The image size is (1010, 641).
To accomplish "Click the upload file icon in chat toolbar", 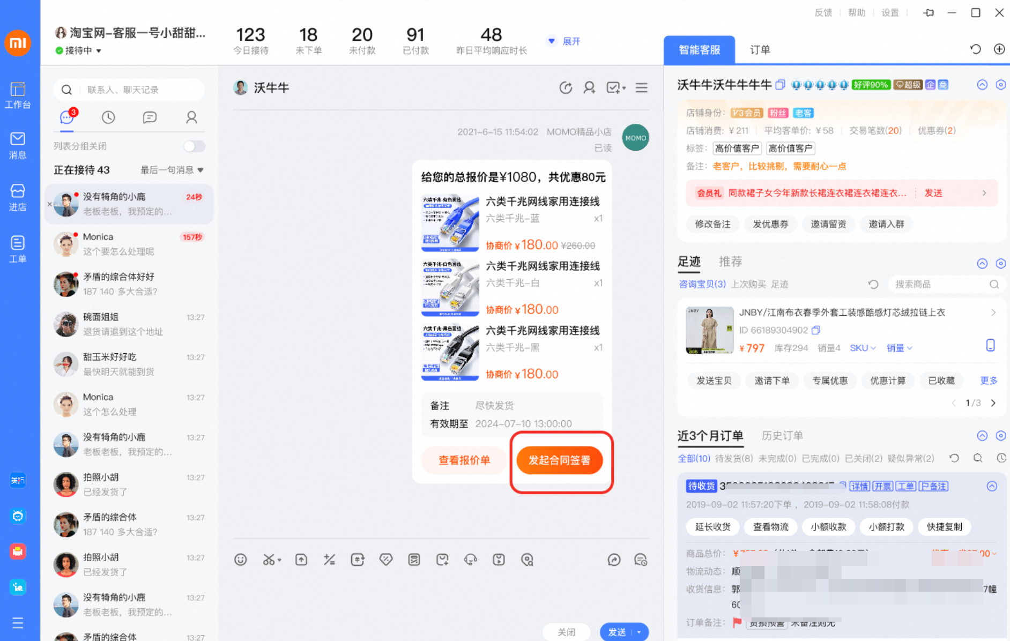I will click(301, 560).
